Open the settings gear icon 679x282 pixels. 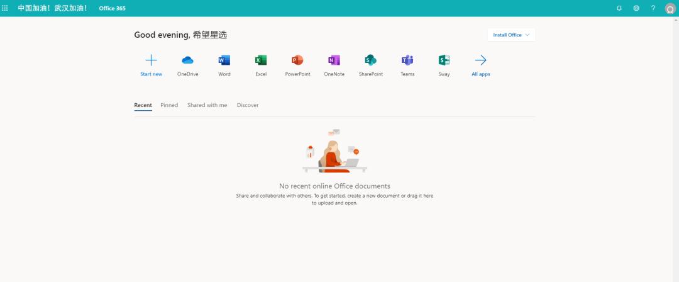click(x=636, y=8)
